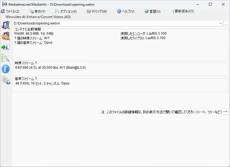Viewport: 230px width, 167px height.
Task: Click the 48.0 KHz audio stream details
Action: point(42,83)
